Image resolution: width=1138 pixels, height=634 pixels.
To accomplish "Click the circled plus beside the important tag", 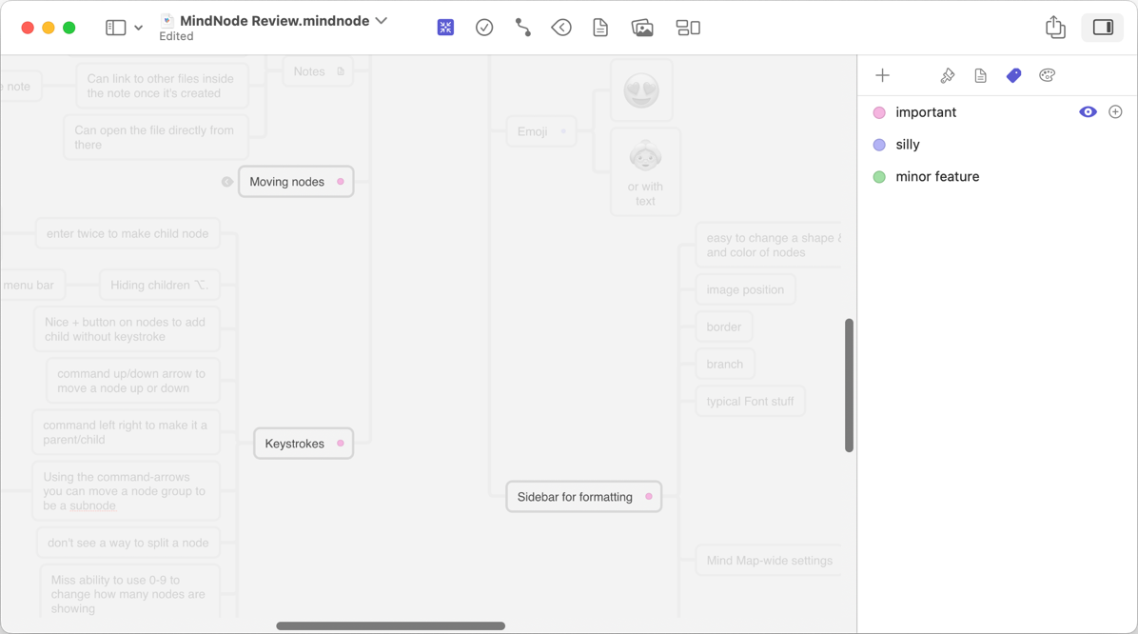I will click(1115, 112).
